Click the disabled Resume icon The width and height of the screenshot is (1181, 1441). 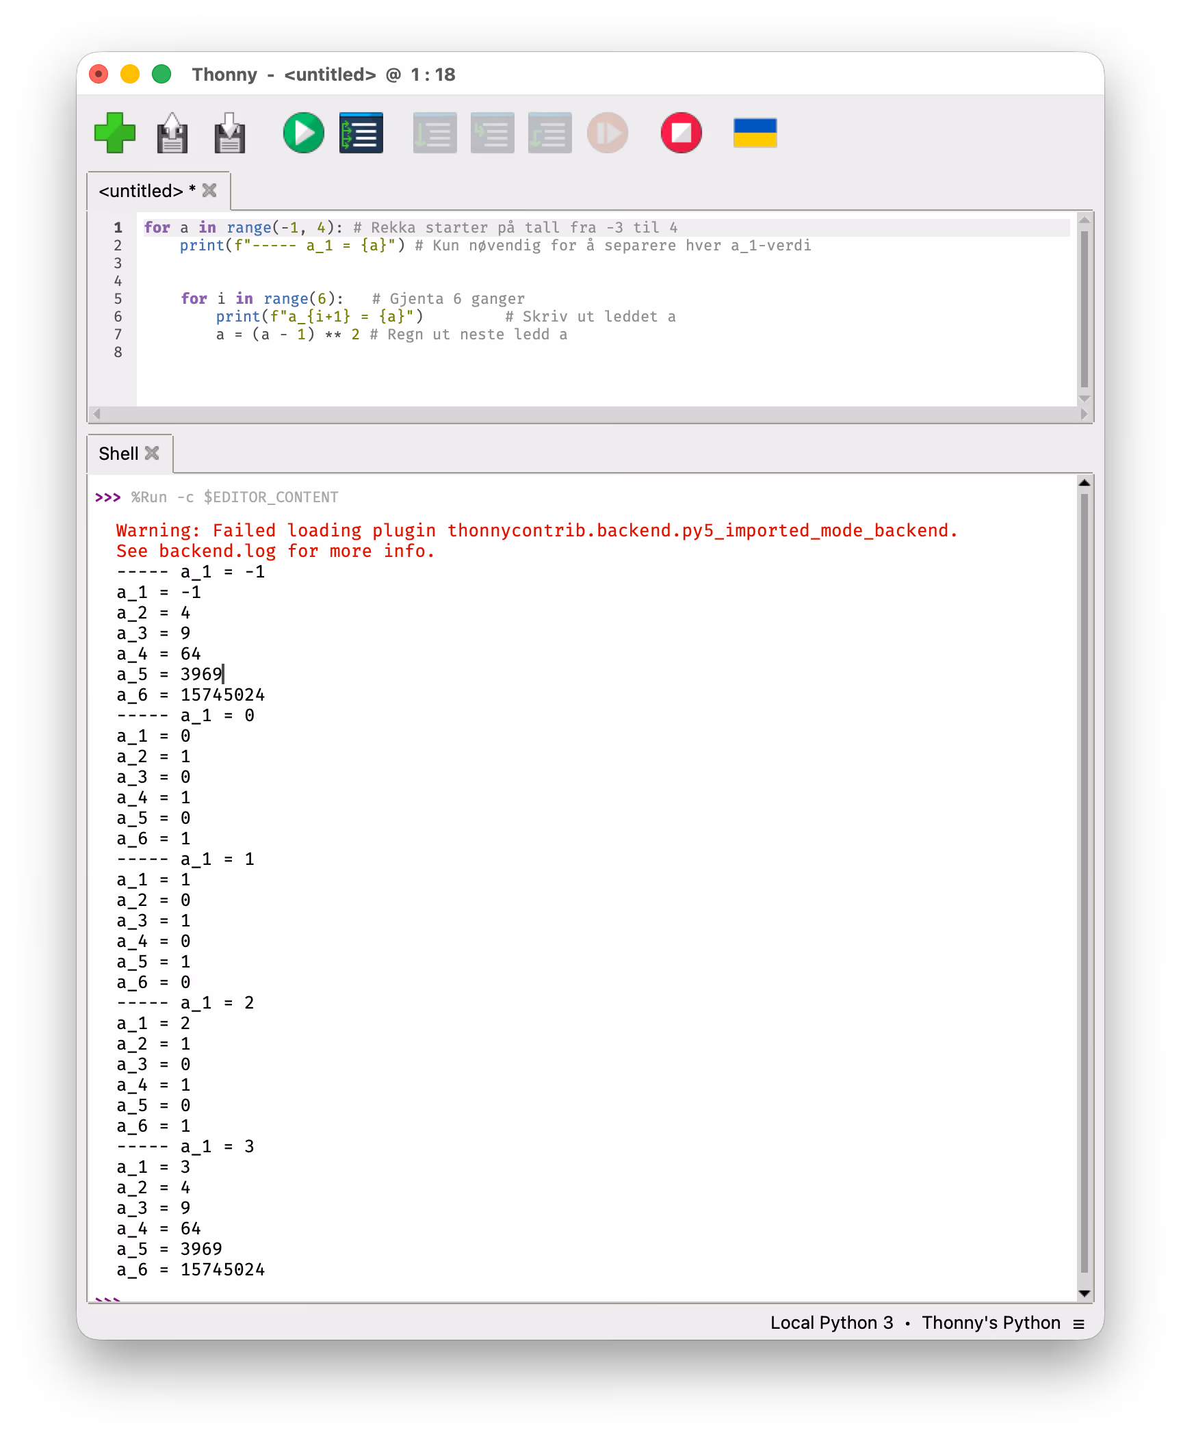pos(607,133)
